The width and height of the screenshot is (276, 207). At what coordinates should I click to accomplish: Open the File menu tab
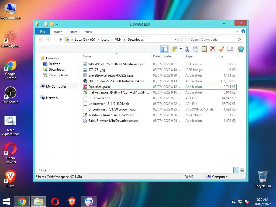pyautogui.click(x=43, y=32)
